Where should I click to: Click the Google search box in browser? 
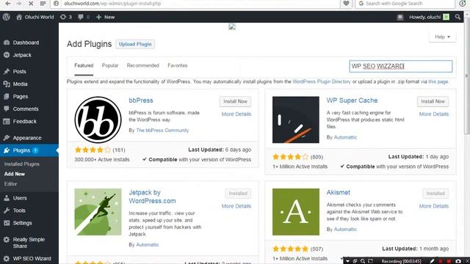405,3
